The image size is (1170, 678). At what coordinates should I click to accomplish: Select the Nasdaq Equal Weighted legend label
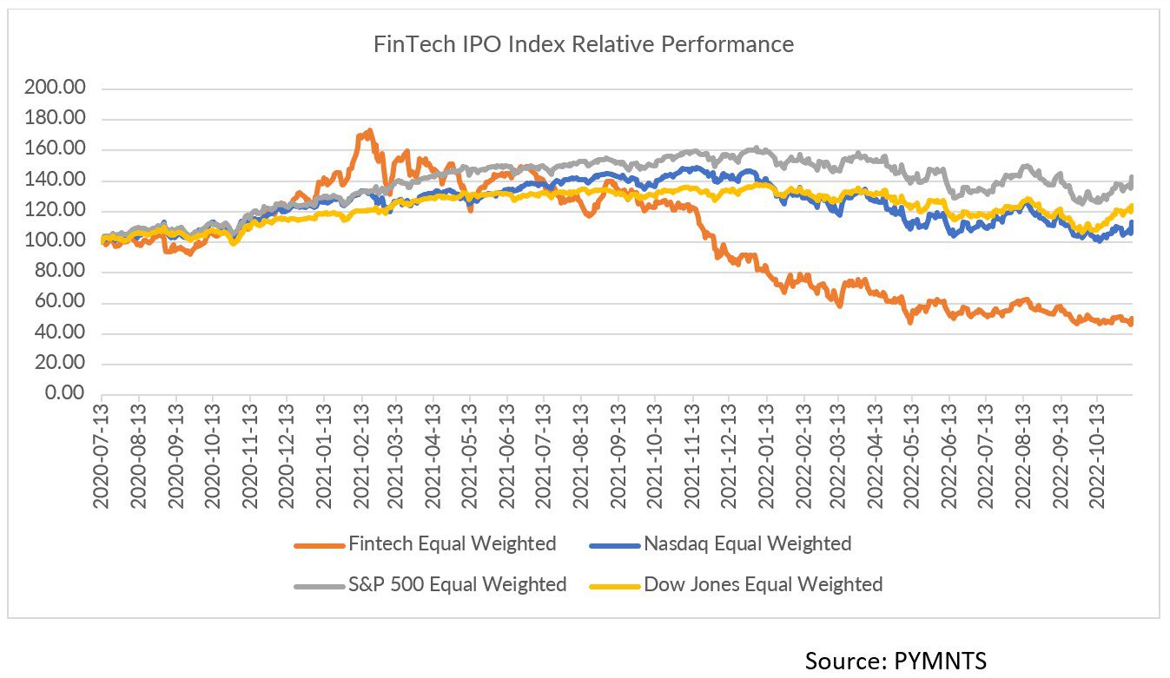[747, 544]
